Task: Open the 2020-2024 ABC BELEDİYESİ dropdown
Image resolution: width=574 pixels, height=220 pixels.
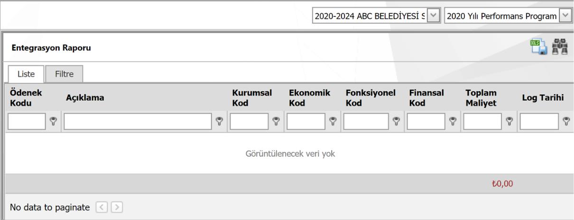Action: [x=433, y=17]
